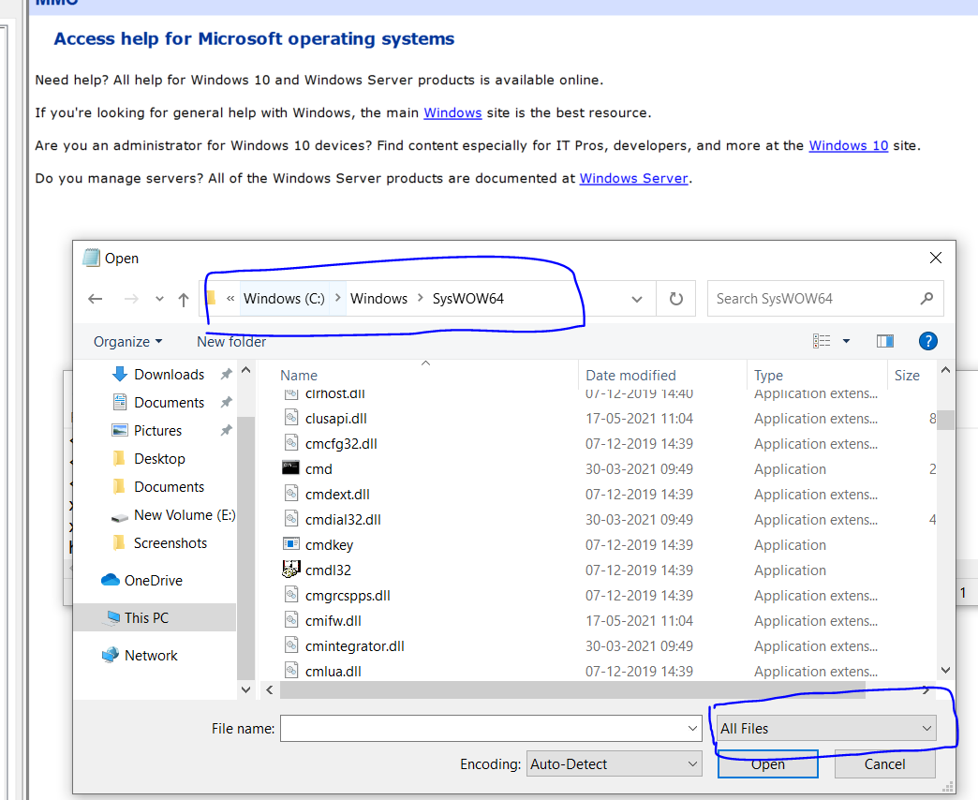978x800 pixels.
Task: Click the Network icon in sidebar
Action: click(x=111, y=655)
